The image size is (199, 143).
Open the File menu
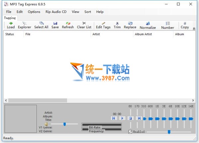9,12
